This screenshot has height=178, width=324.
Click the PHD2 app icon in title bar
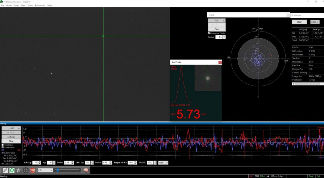(2, 2)
